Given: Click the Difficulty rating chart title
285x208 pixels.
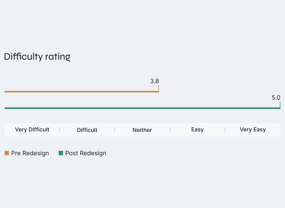Looking at the screenshot, I should click(x=37, y=57).
